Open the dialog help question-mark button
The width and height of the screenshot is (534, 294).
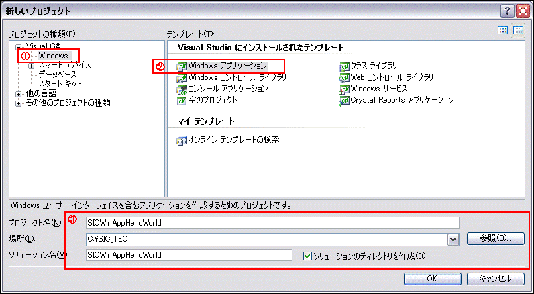coord(507,11)
